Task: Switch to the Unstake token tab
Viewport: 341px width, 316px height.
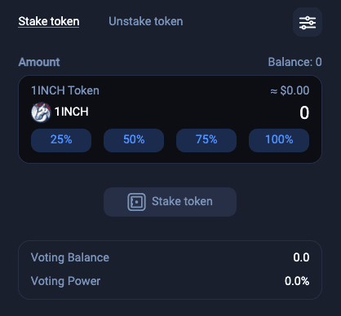Action: click(146, 21)
